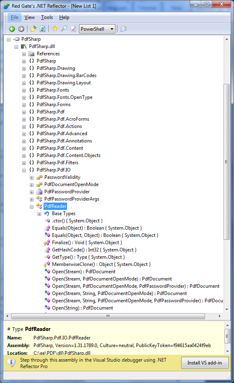Click the Install VS add-in button
This screenshot has height=383, width=234.
coord(205,363)
